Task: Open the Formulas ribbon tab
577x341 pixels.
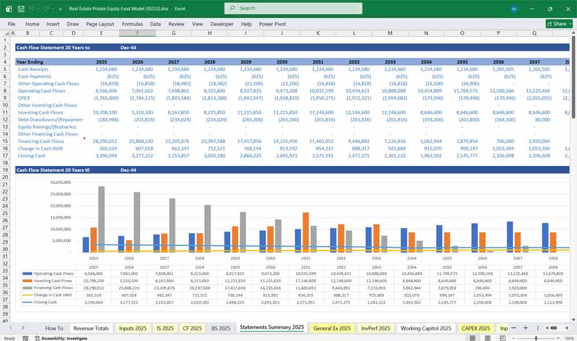Action: tap(132, 24)
